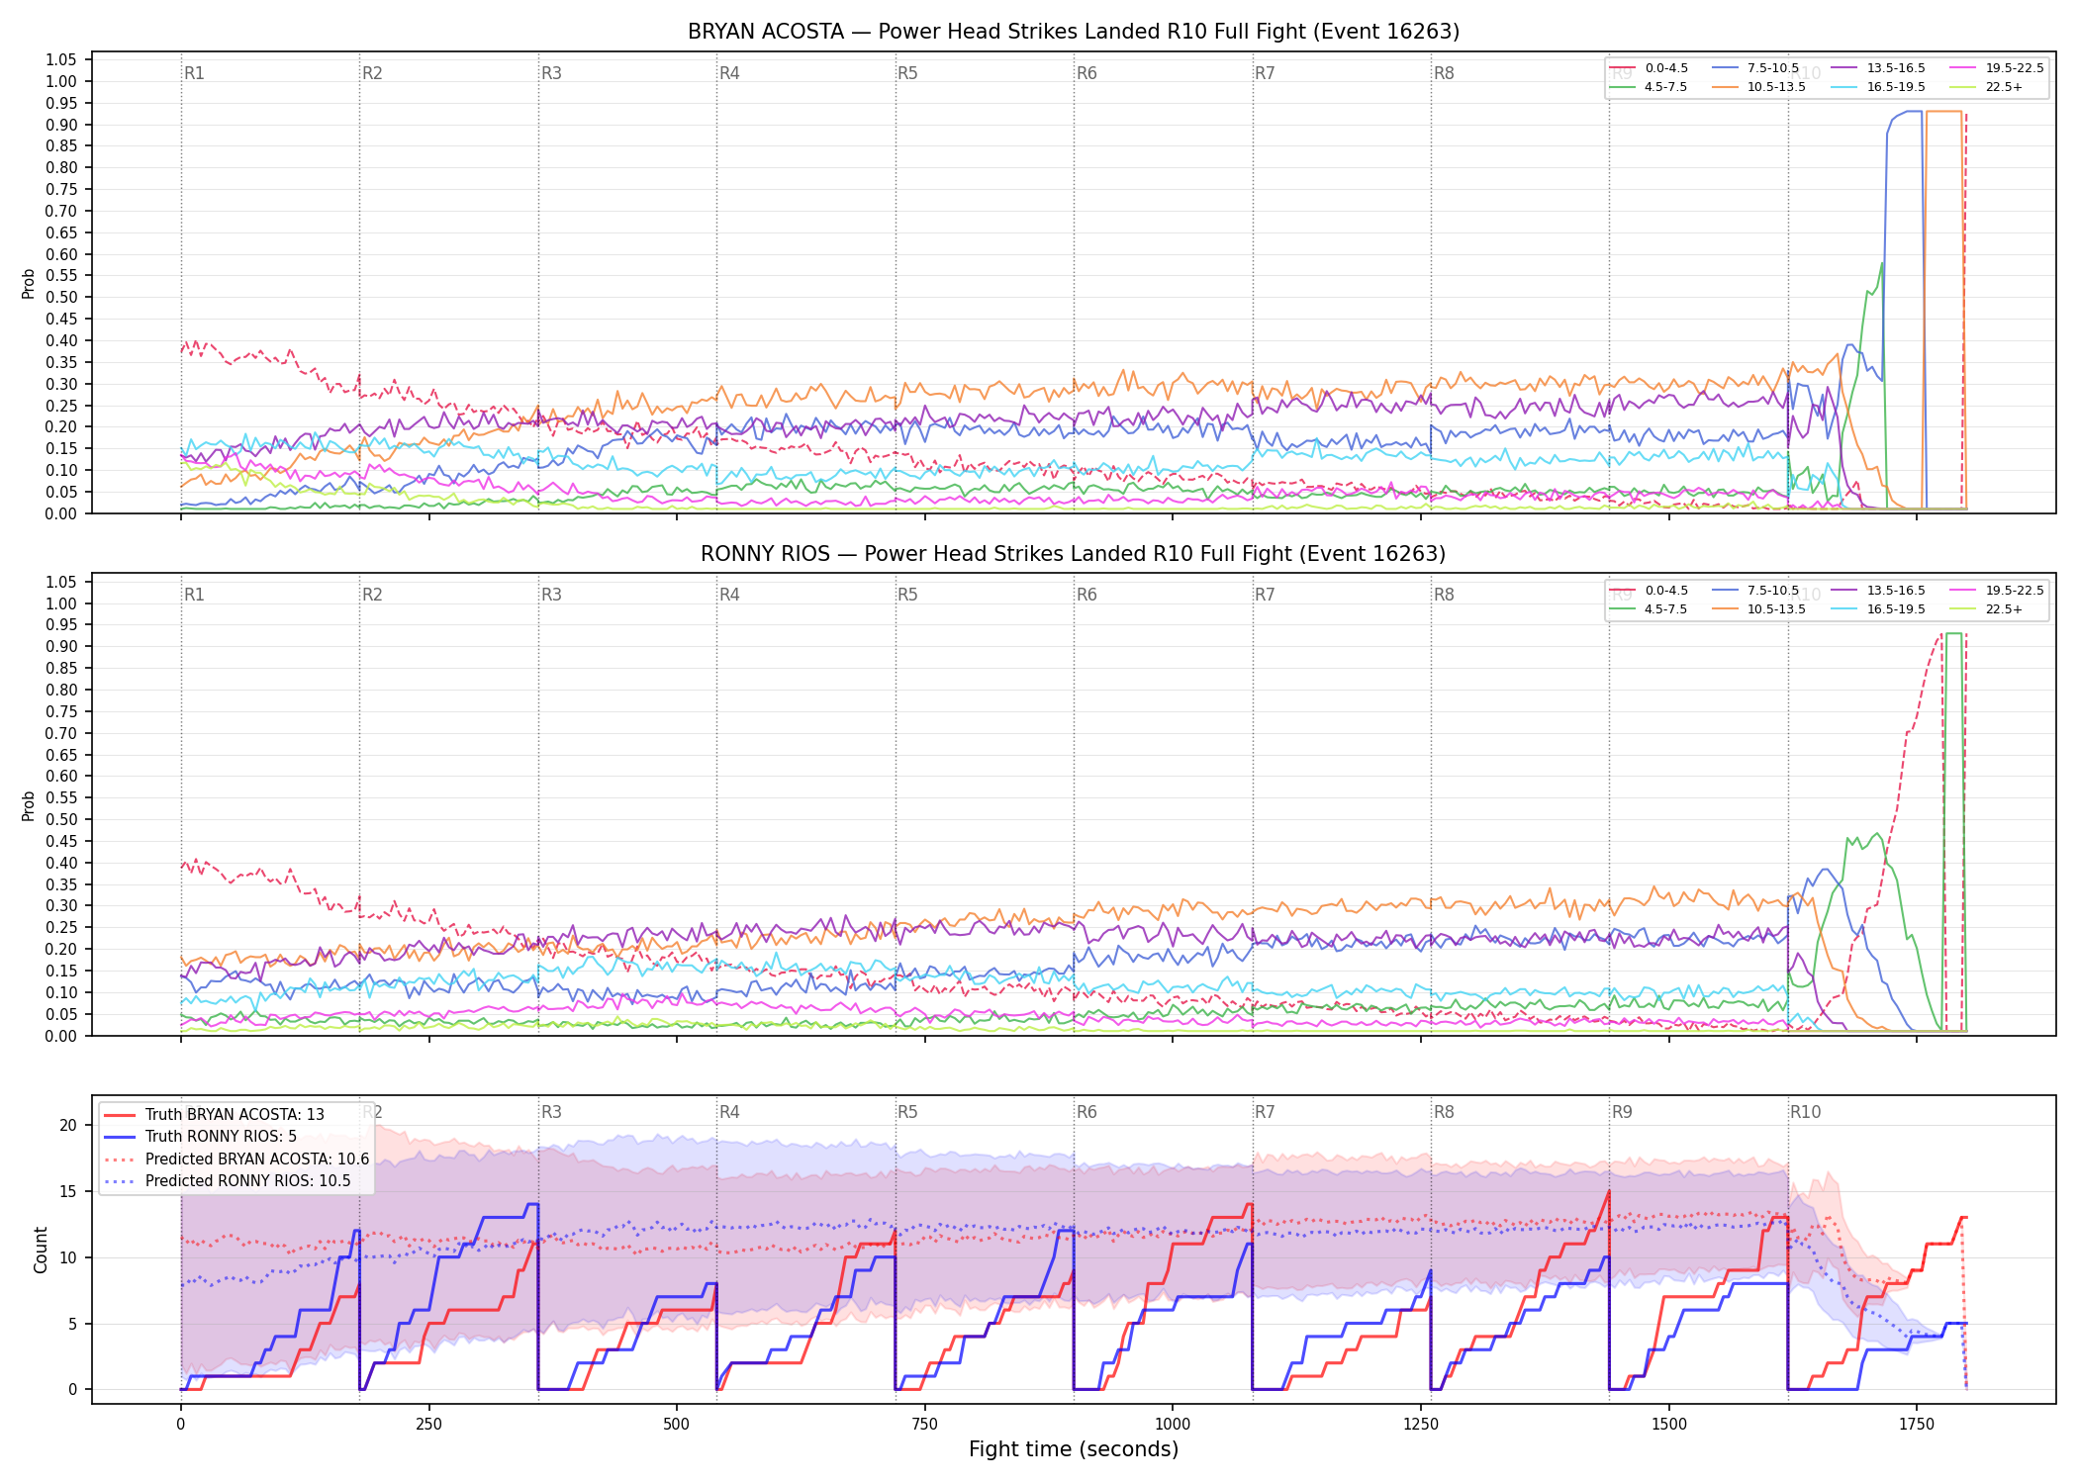This screenshot has width=2078, height=1484.
Task: Click the 0.0-4.5 legend entry in top chart
Action: [x=1650, y=68]
